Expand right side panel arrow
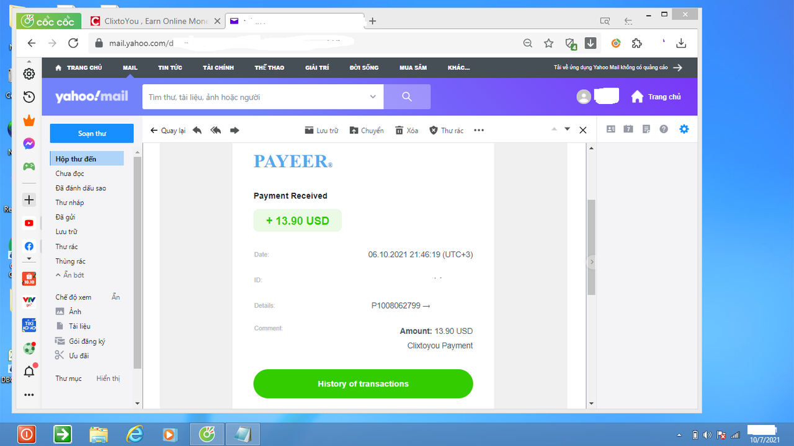Viewport: 794px width, 446px height. point(592,262)
